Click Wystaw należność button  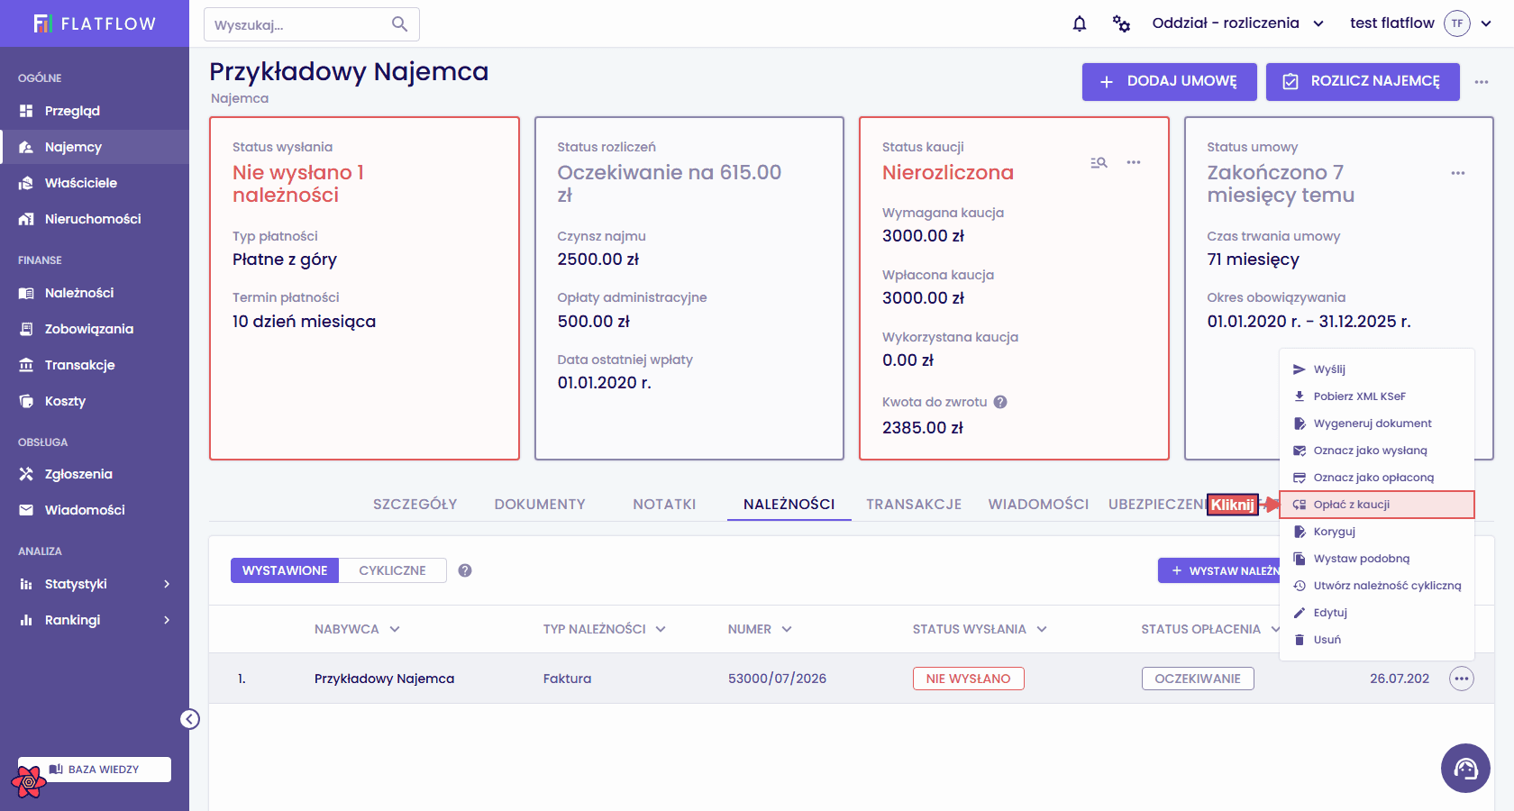[1219, 570]
